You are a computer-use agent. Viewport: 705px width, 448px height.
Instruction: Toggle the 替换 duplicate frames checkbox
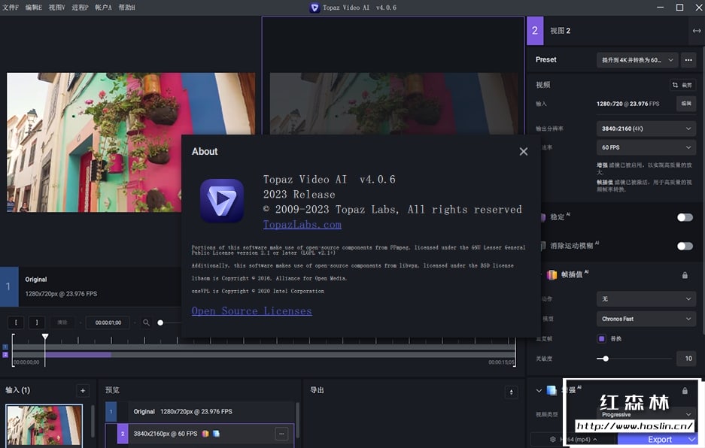click(602, 338)
